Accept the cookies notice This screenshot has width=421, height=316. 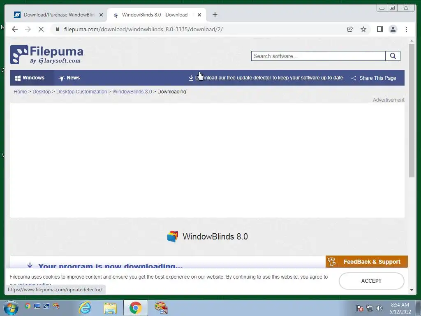(372, 281)
